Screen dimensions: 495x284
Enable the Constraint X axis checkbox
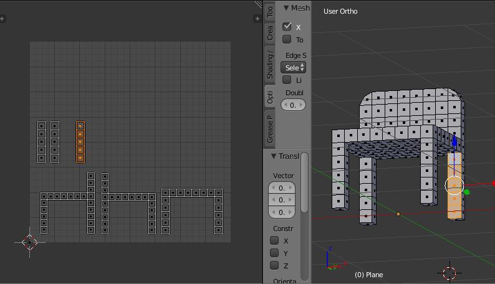pos(274,240)
